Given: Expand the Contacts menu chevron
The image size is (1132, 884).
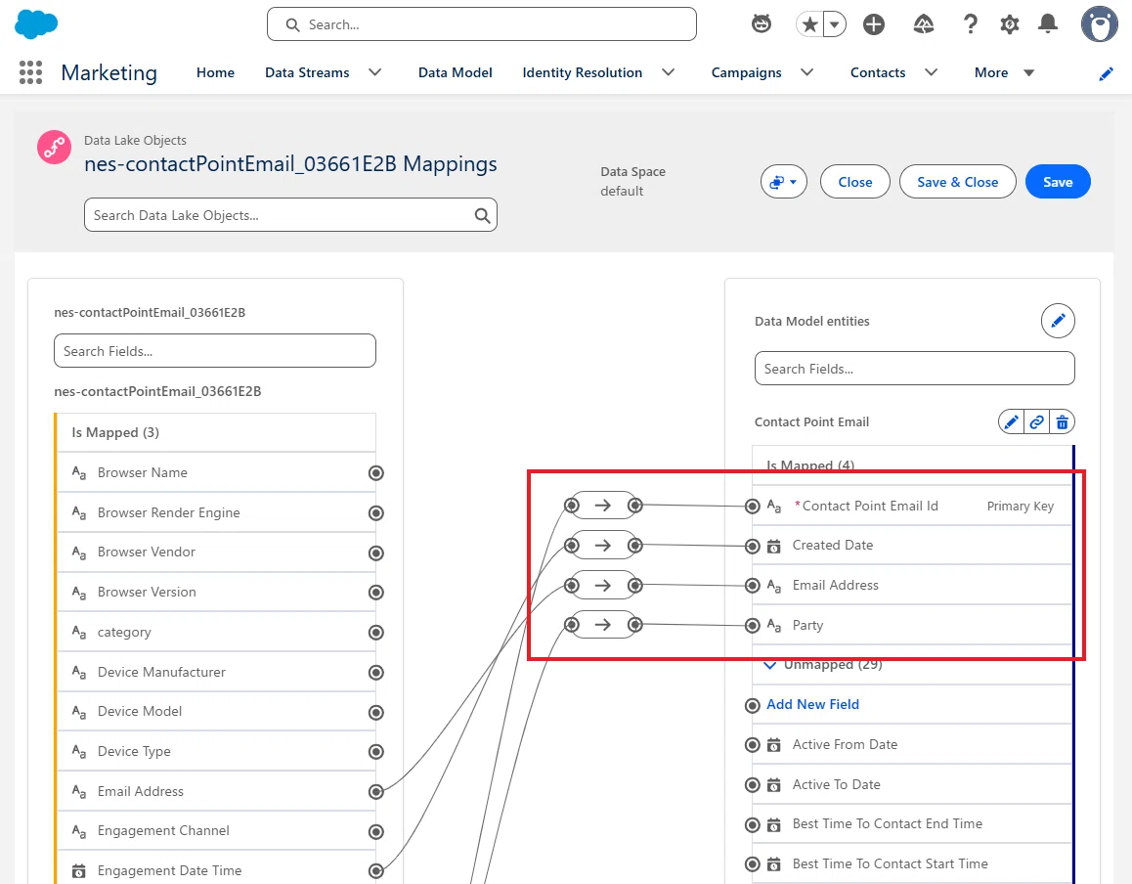Looking at the screenshot, I should point(932,72).
